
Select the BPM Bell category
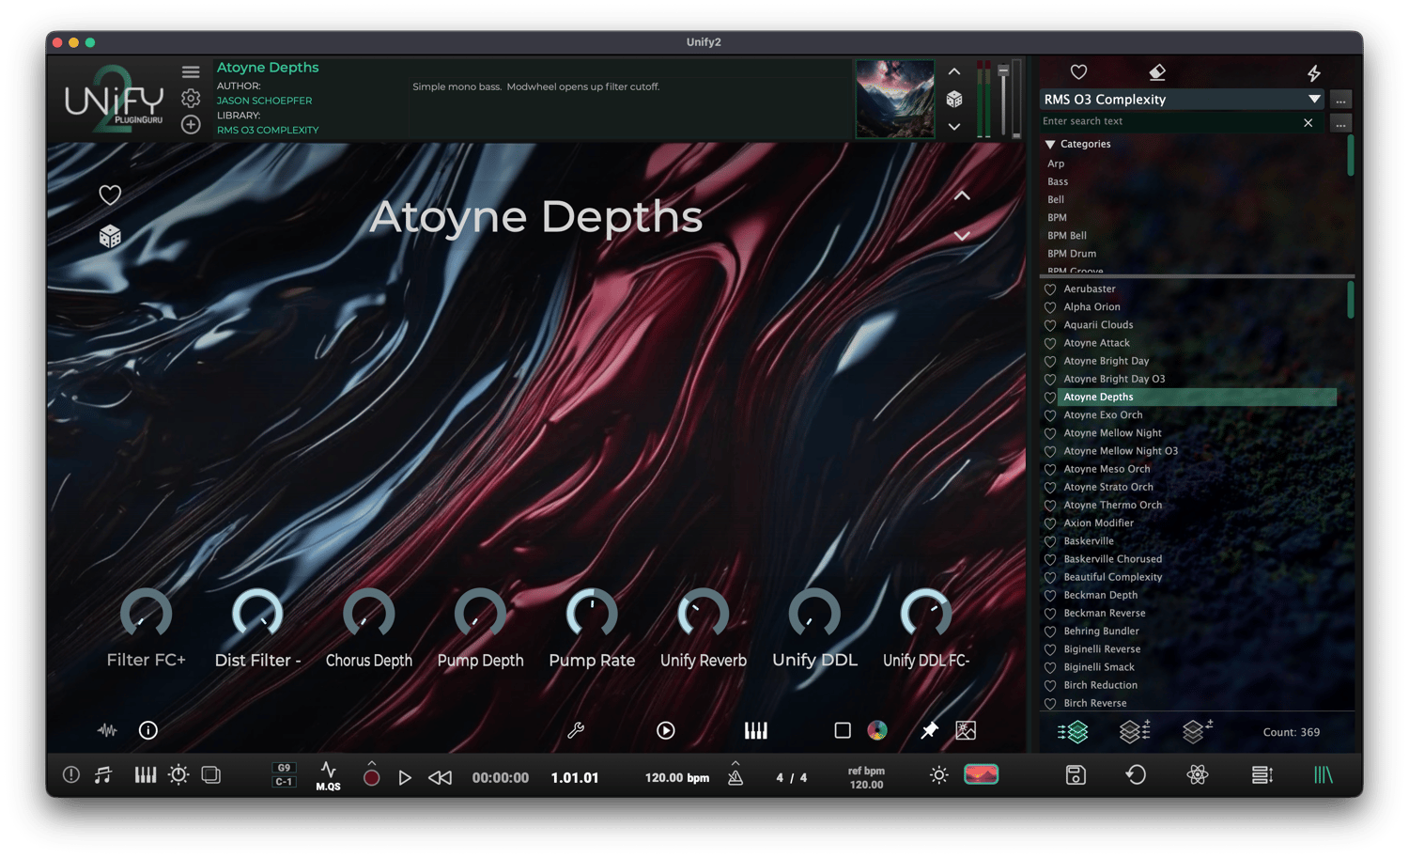pos(1067,235)
